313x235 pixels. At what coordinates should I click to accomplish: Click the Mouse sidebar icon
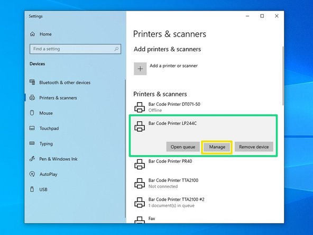click(x=32, y=113)
